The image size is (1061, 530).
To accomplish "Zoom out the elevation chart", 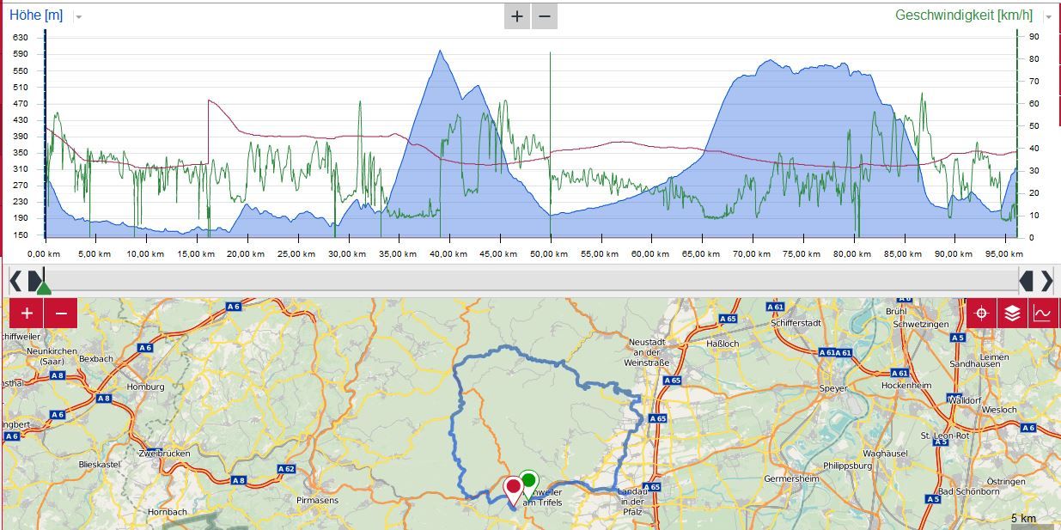I will 545,16.
